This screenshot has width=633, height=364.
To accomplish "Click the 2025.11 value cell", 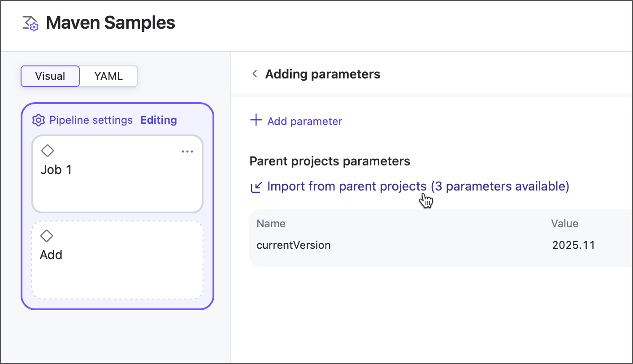I will pyautogui.click(x=574, y=245).
